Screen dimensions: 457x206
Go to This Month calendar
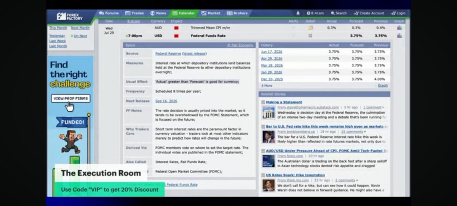58,28
